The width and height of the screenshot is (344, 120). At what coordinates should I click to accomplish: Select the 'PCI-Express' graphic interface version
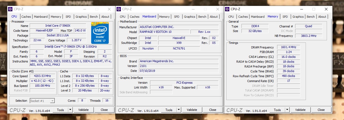coord(184,83)
